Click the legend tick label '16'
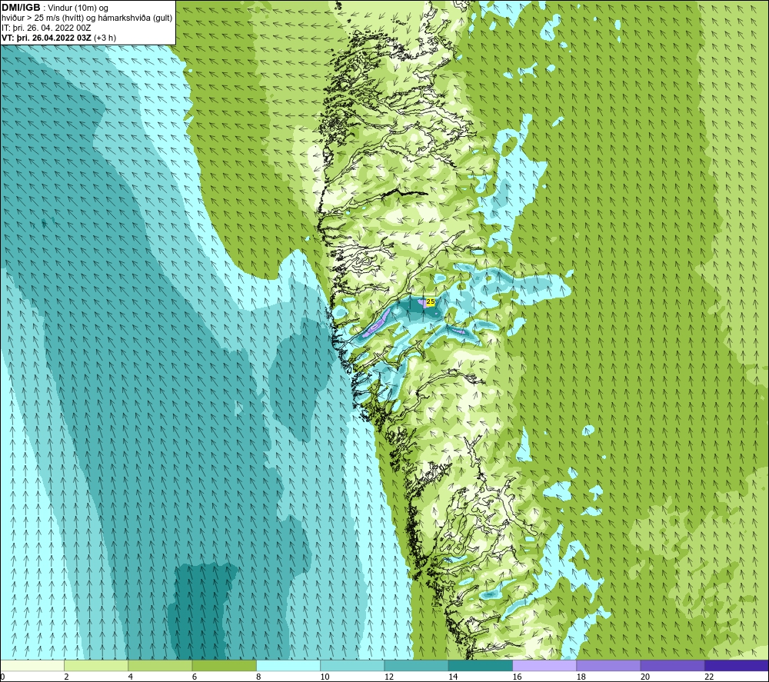 (517, 677)
